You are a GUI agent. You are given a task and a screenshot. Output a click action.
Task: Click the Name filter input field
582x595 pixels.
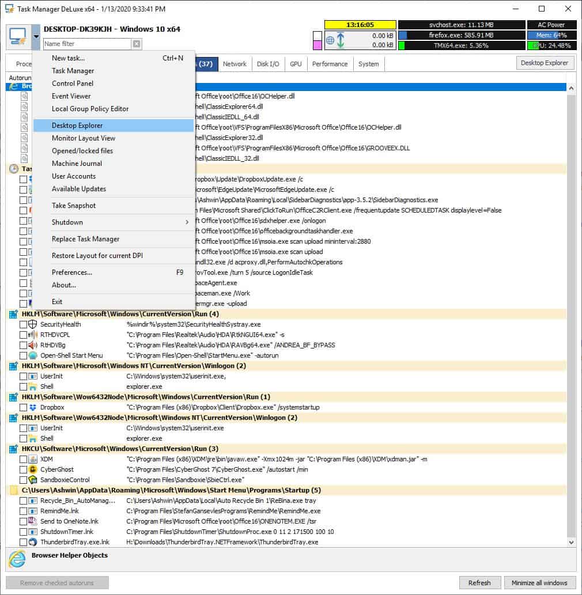pyautogui.click(x=88, y=44)
